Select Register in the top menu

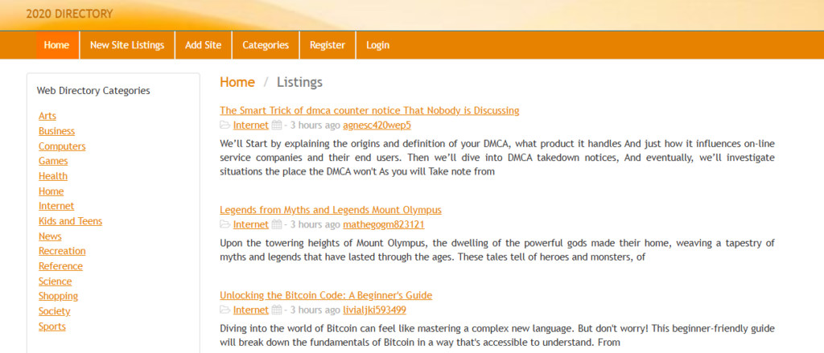pyautogui.click(x=328, y=45)
